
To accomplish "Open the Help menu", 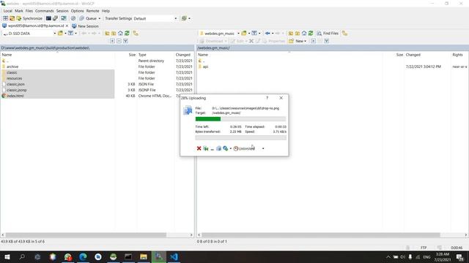I will click(x=106, y=11).
